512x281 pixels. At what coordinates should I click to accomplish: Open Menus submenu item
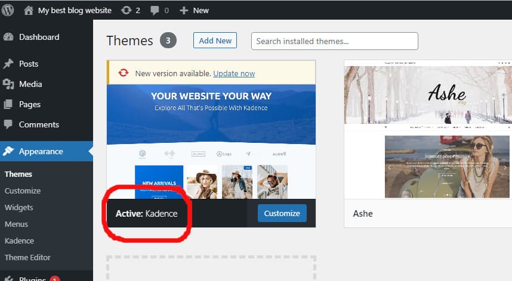pyautogui.click(x=16, y=224)
